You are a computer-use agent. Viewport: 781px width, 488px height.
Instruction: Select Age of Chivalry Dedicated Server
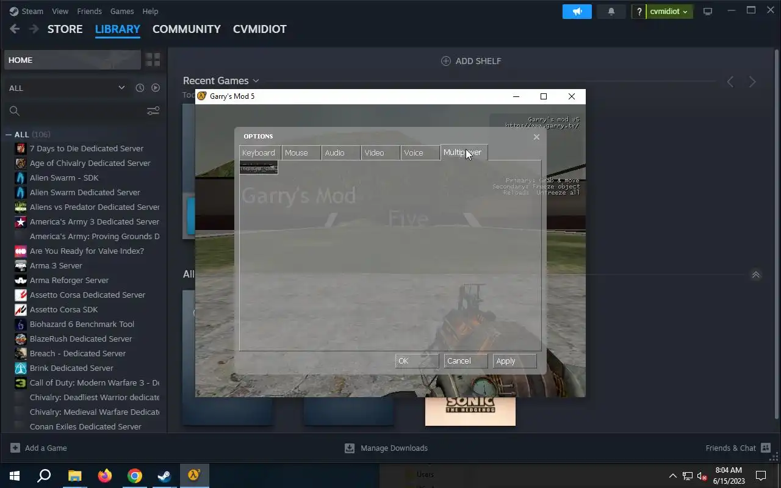(90, 163)
